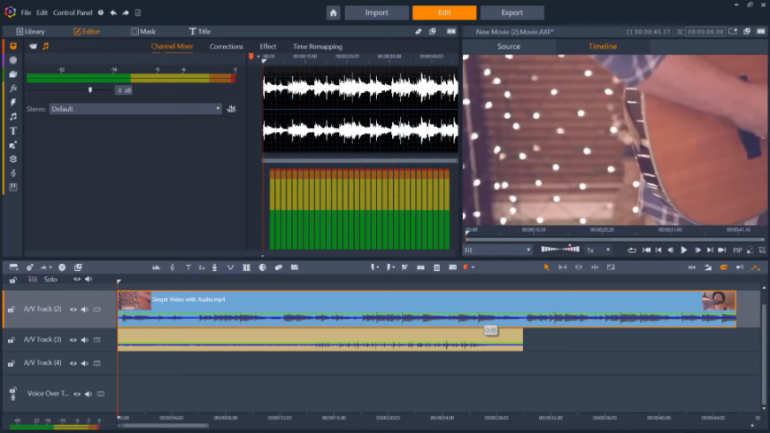Viewport: 770px width, 433px height.
Task: Open the Title tab
Action: coord(200,31)
